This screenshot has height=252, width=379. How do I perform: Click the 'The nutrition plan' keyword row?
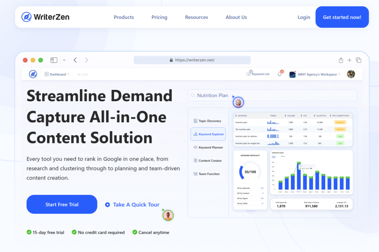[x=293, y=129]
